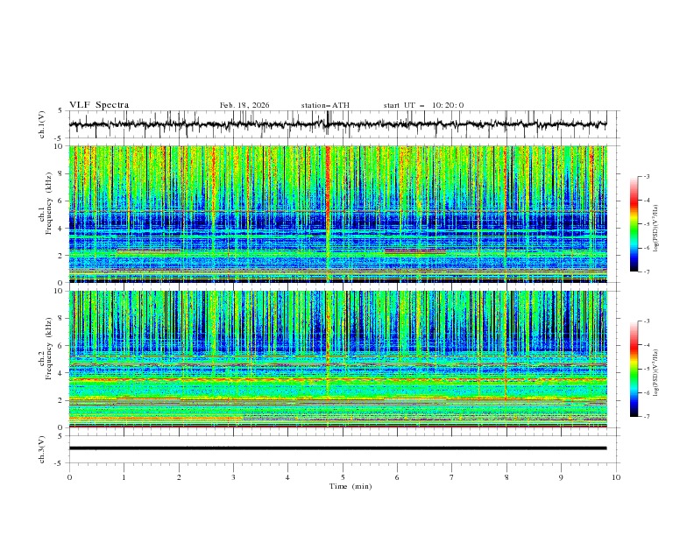Select the "start UT = 10:20:0" text
This screenshot has height=536, width=694.
pyautogui.click(x=423, y=105)
